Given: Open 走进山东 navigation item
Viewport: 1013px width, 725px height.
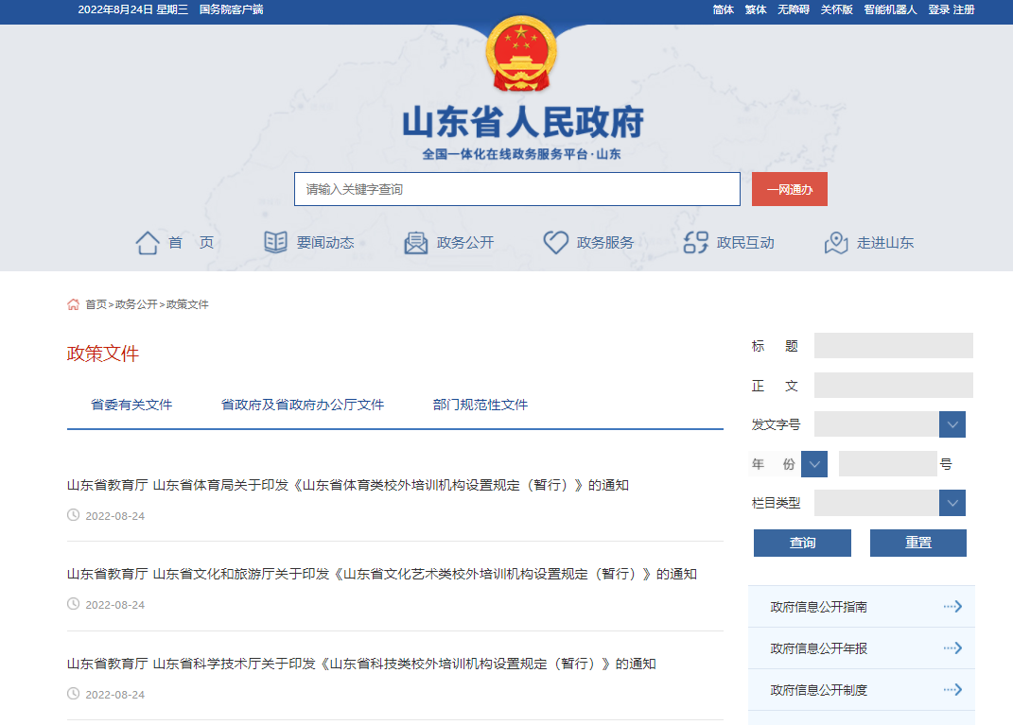Looking at the screenshot, I should coord(885,243).
